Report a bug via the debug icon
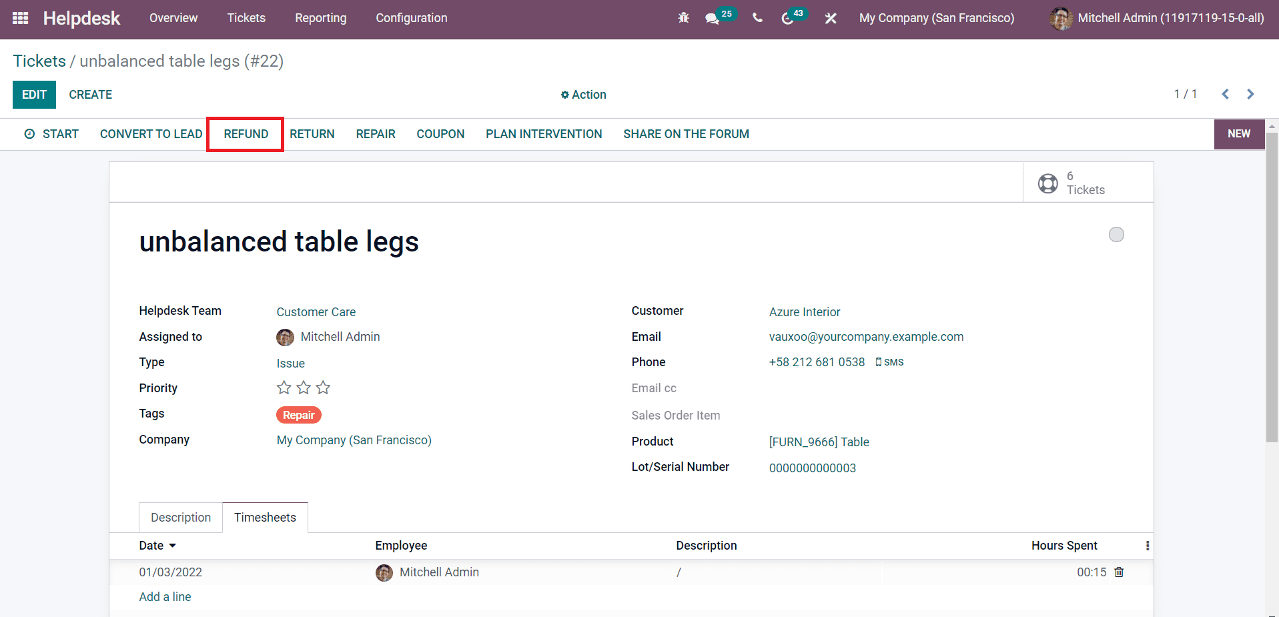Screen dimensions: 1279x617 (x=683, y=18)
